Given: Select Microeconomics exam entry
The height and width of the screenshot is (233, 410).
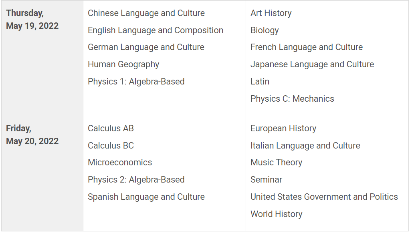Looking at the screenshot, I should [x=120, y=163].
